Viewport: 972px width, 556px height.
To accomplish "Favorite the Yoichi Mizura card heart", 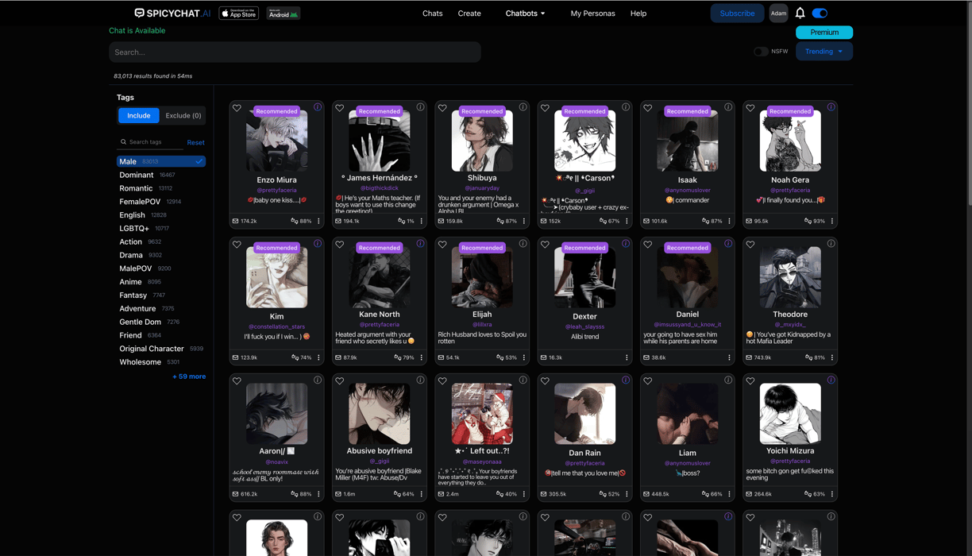I will tap(750, 381).
